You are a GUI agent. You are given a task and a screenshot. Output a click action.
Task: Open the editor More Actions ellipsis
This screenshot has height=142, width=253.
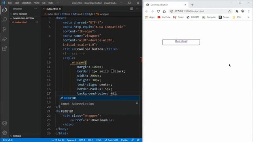tap(138, 9)
